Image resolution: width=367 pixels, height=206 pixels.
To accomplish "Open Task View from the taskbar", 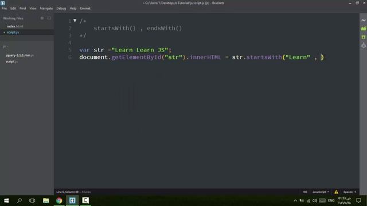I will pos(32,201).
